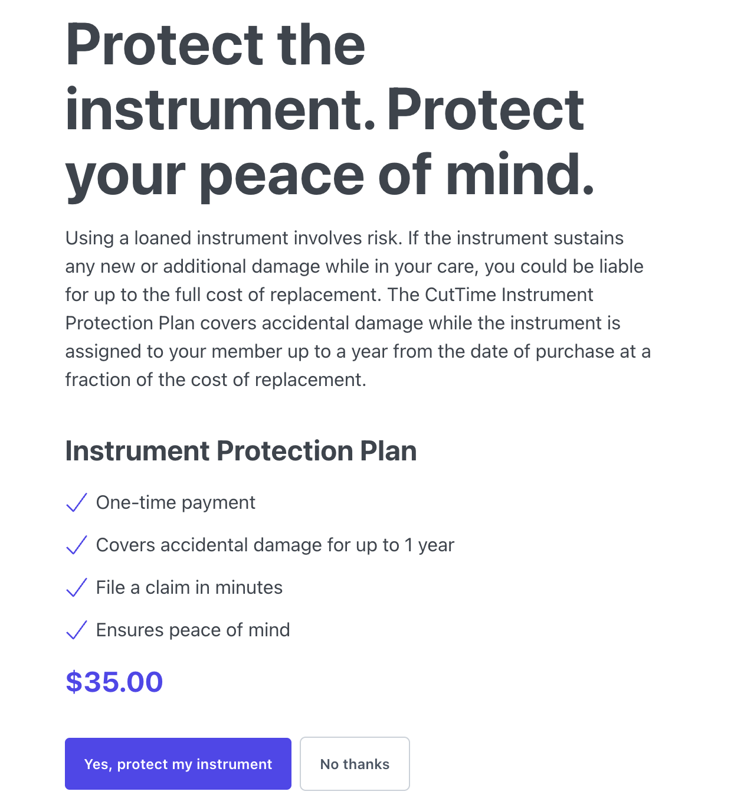Viewport: 734px width, 811px height.
Task: Select the $35.00 price text
Action: (114, 682)
